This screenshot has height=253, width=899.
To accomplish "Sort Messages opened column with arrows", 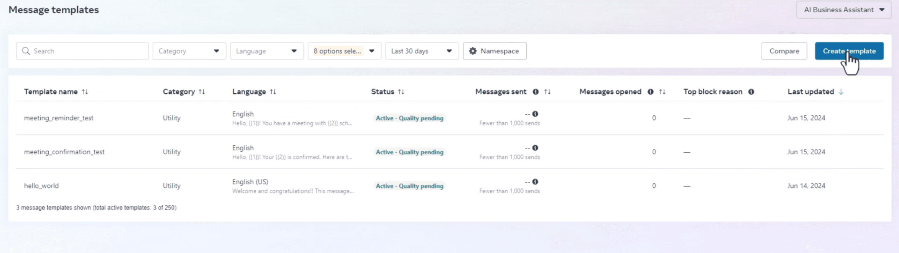I will tap(662, 92).
